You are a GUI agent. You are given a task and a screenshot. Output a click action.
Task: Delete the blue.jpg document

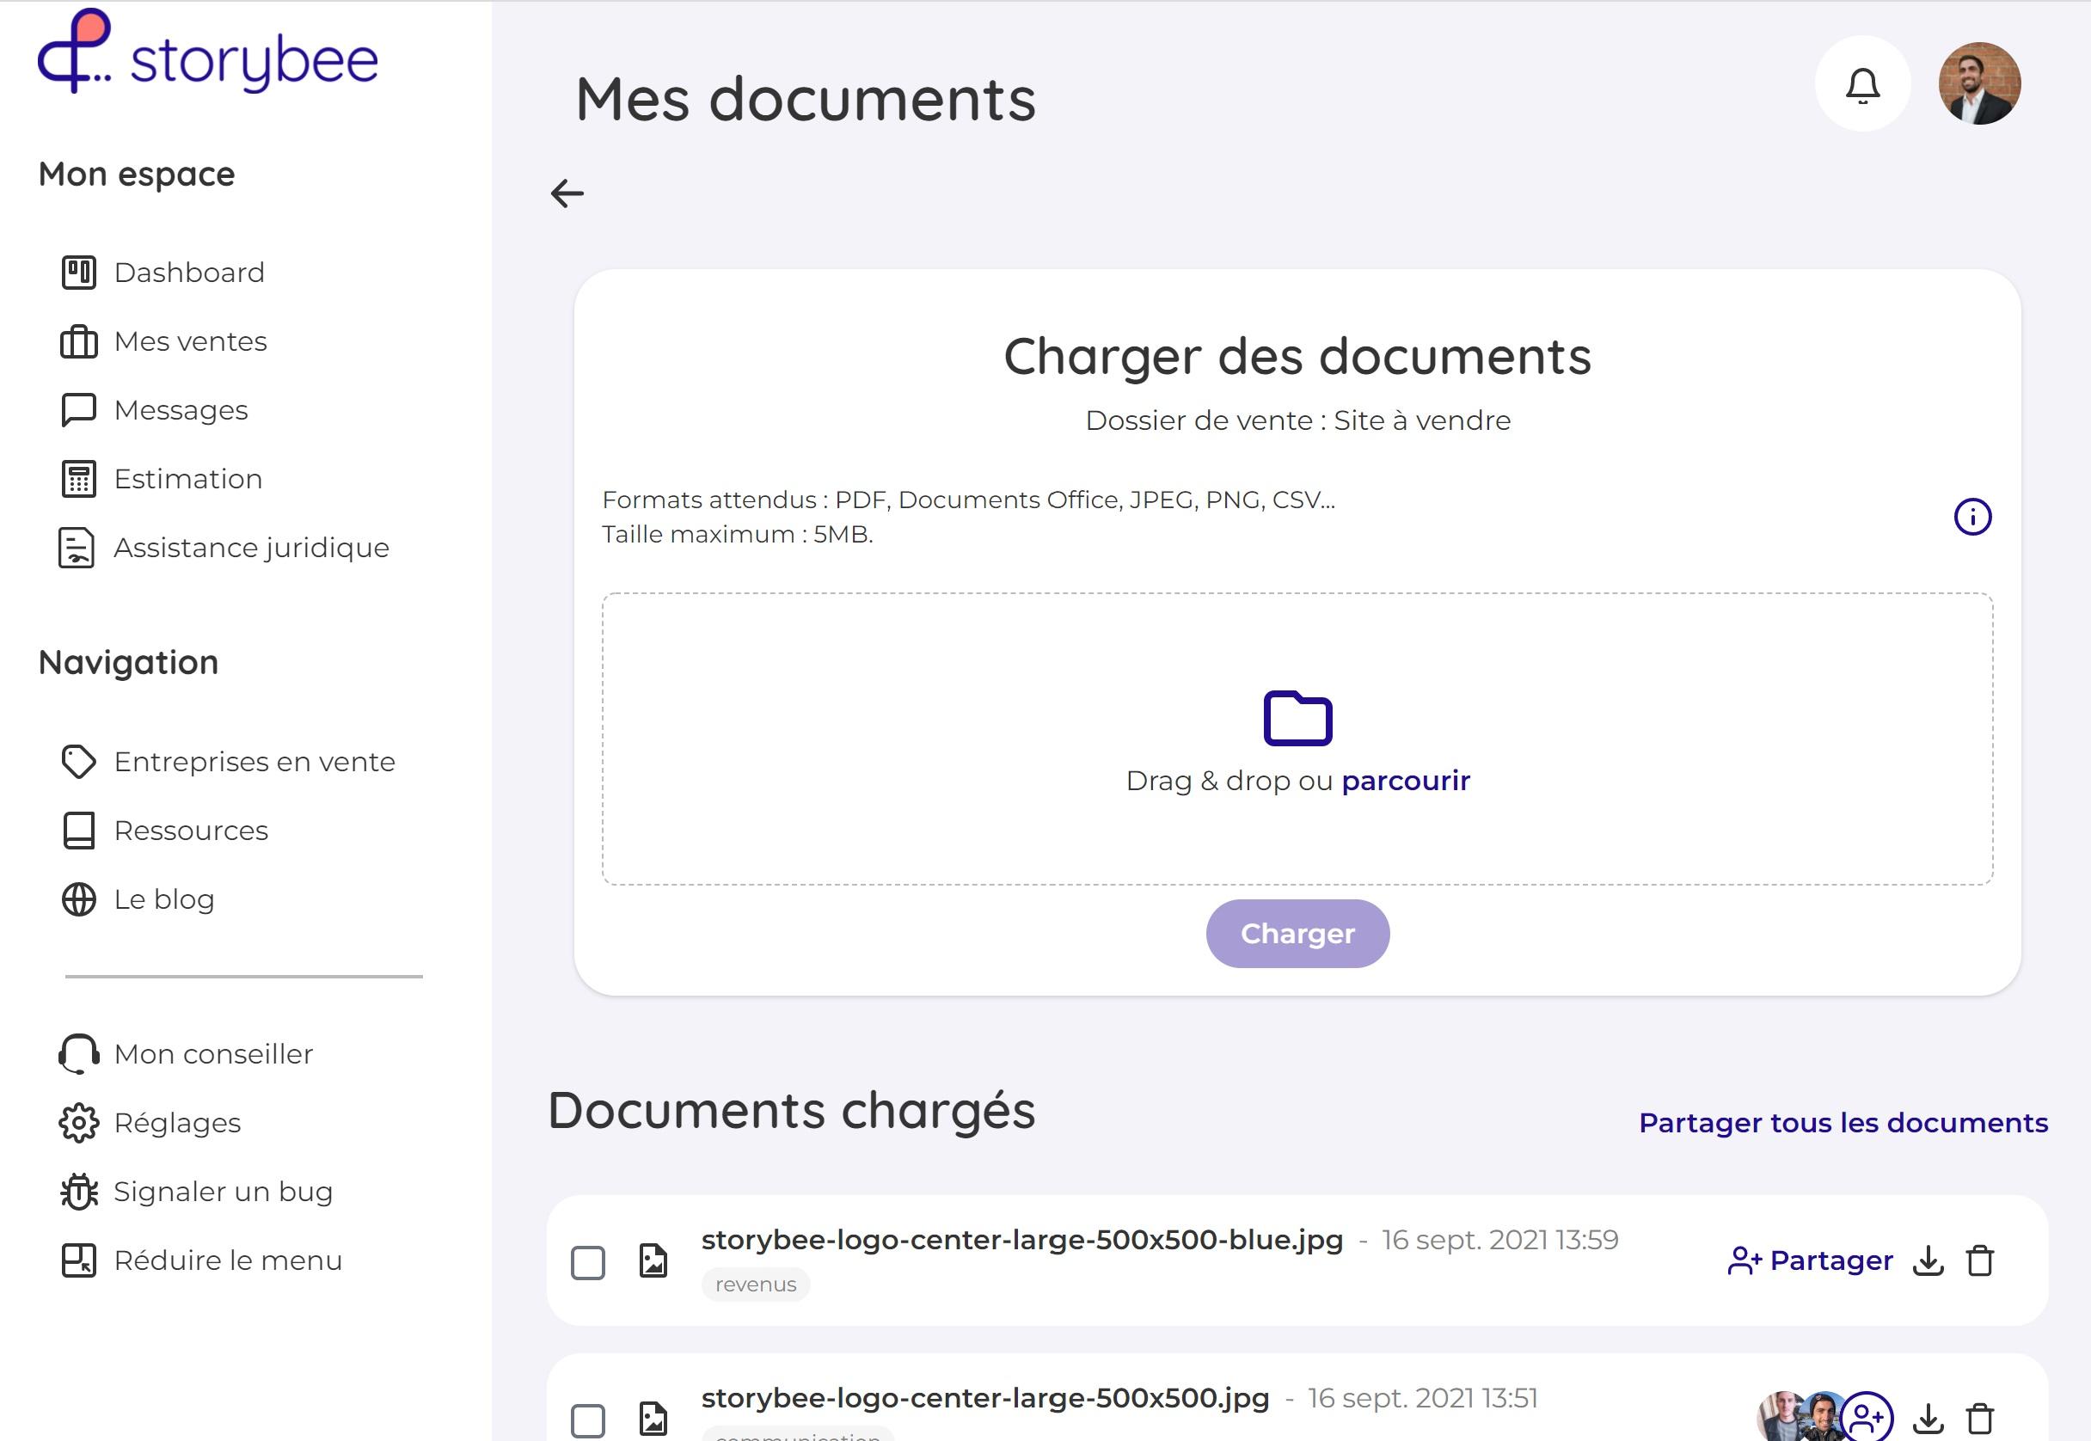[1980, 1260]
